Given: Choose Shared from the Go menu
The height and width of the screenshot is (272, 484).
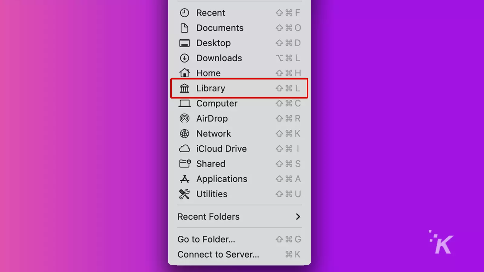Looking at the screenshot, I should tap(240, 164).
